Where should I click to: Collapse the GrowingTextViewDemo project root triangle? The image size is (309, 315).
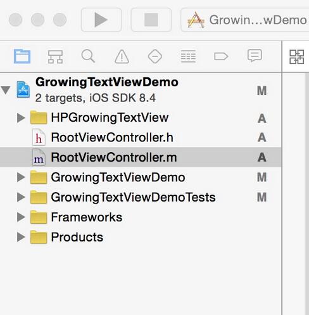[x=6, y=90]
